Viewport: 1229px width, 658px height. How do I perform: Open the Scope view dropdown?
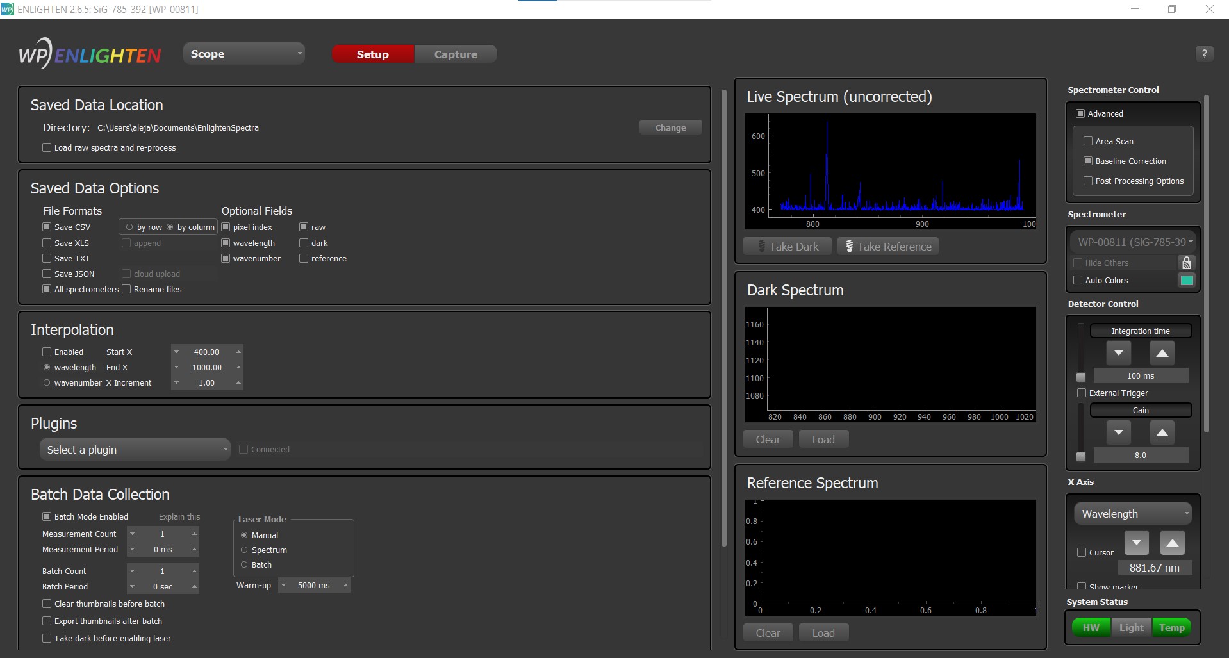pyautogui.click(x=244, y=54)
